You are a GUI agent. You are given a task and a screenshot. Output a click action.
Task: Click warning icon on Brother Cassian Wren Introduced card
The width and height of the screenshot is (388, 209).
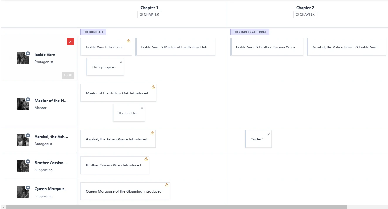(146, 159)
